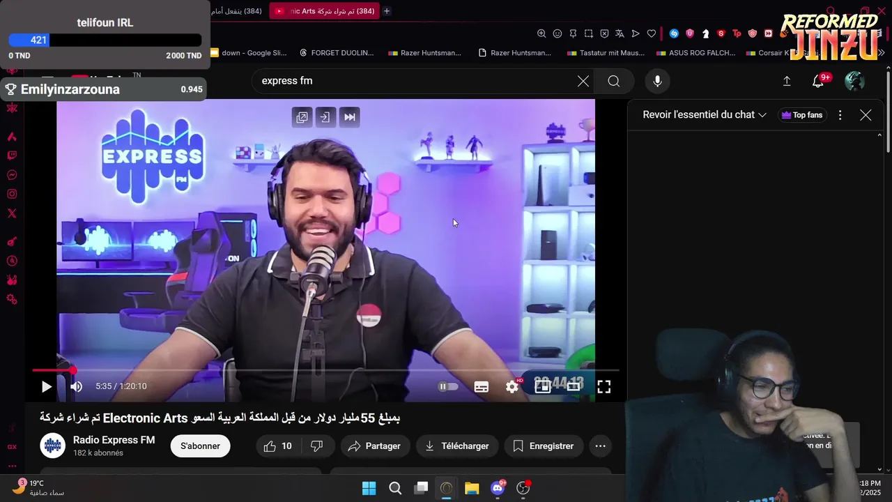Turn on subtitles in the video player

(482, 386)
